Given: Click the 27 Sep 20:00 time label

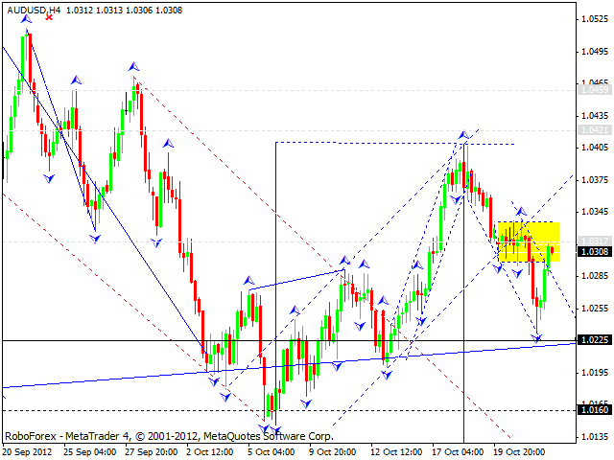Looking at the screenshot, I should (152, 451).
